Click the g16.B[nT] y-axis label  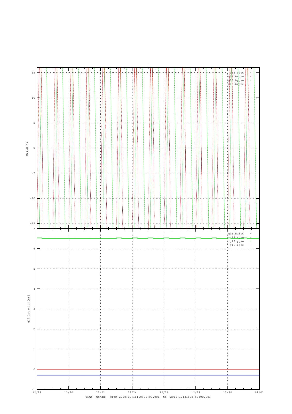(27, 148)
